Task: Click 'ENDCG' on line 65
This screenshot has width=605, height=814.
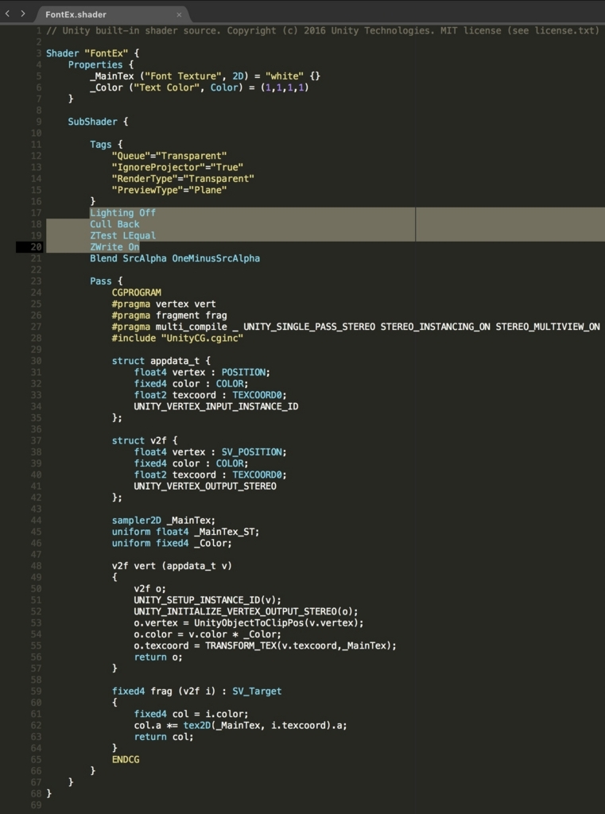Action: (126, 759)
